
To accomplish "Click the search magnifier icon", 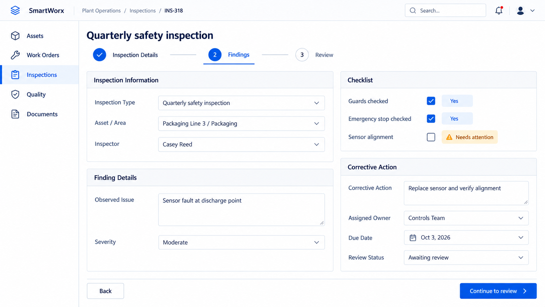I will 413,10.
